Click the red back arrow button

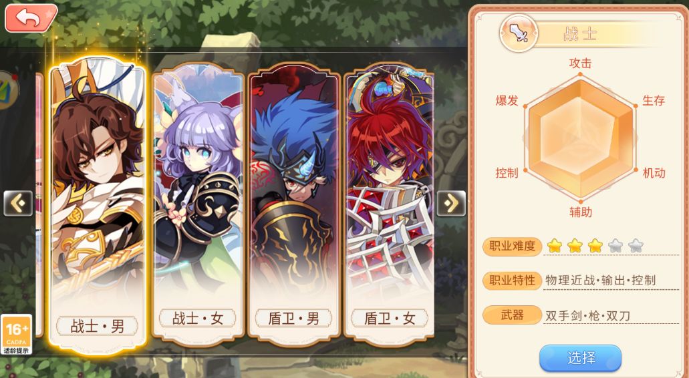coord(31,17)
